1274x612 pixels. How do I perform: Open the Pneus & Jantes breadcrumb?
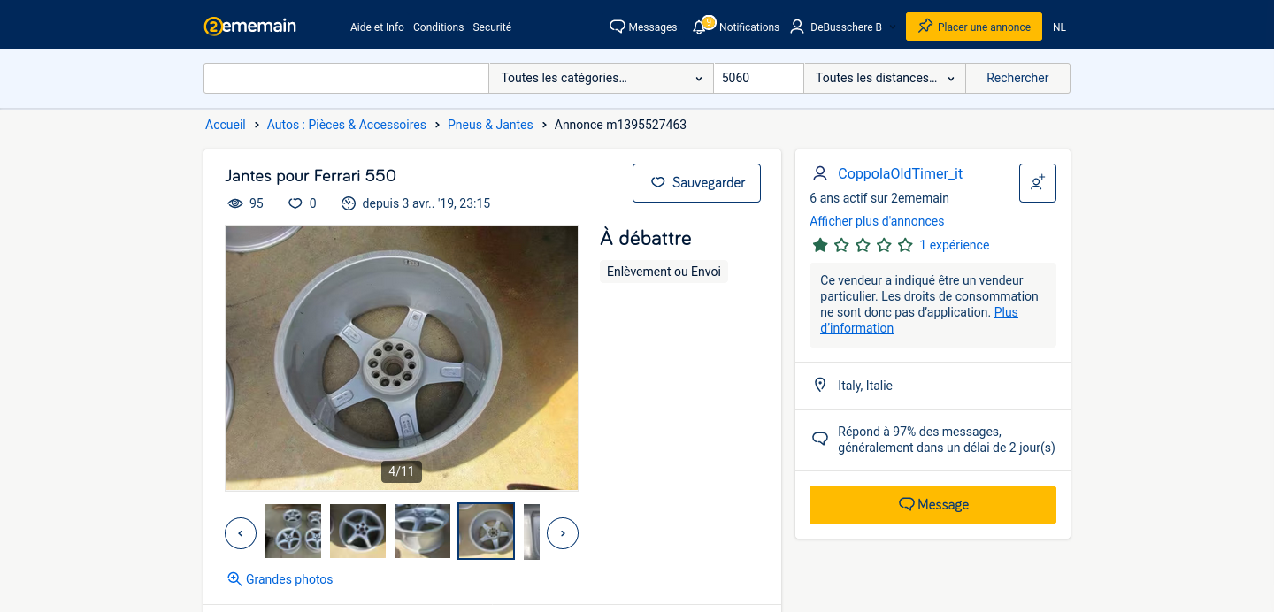point(490,125)
